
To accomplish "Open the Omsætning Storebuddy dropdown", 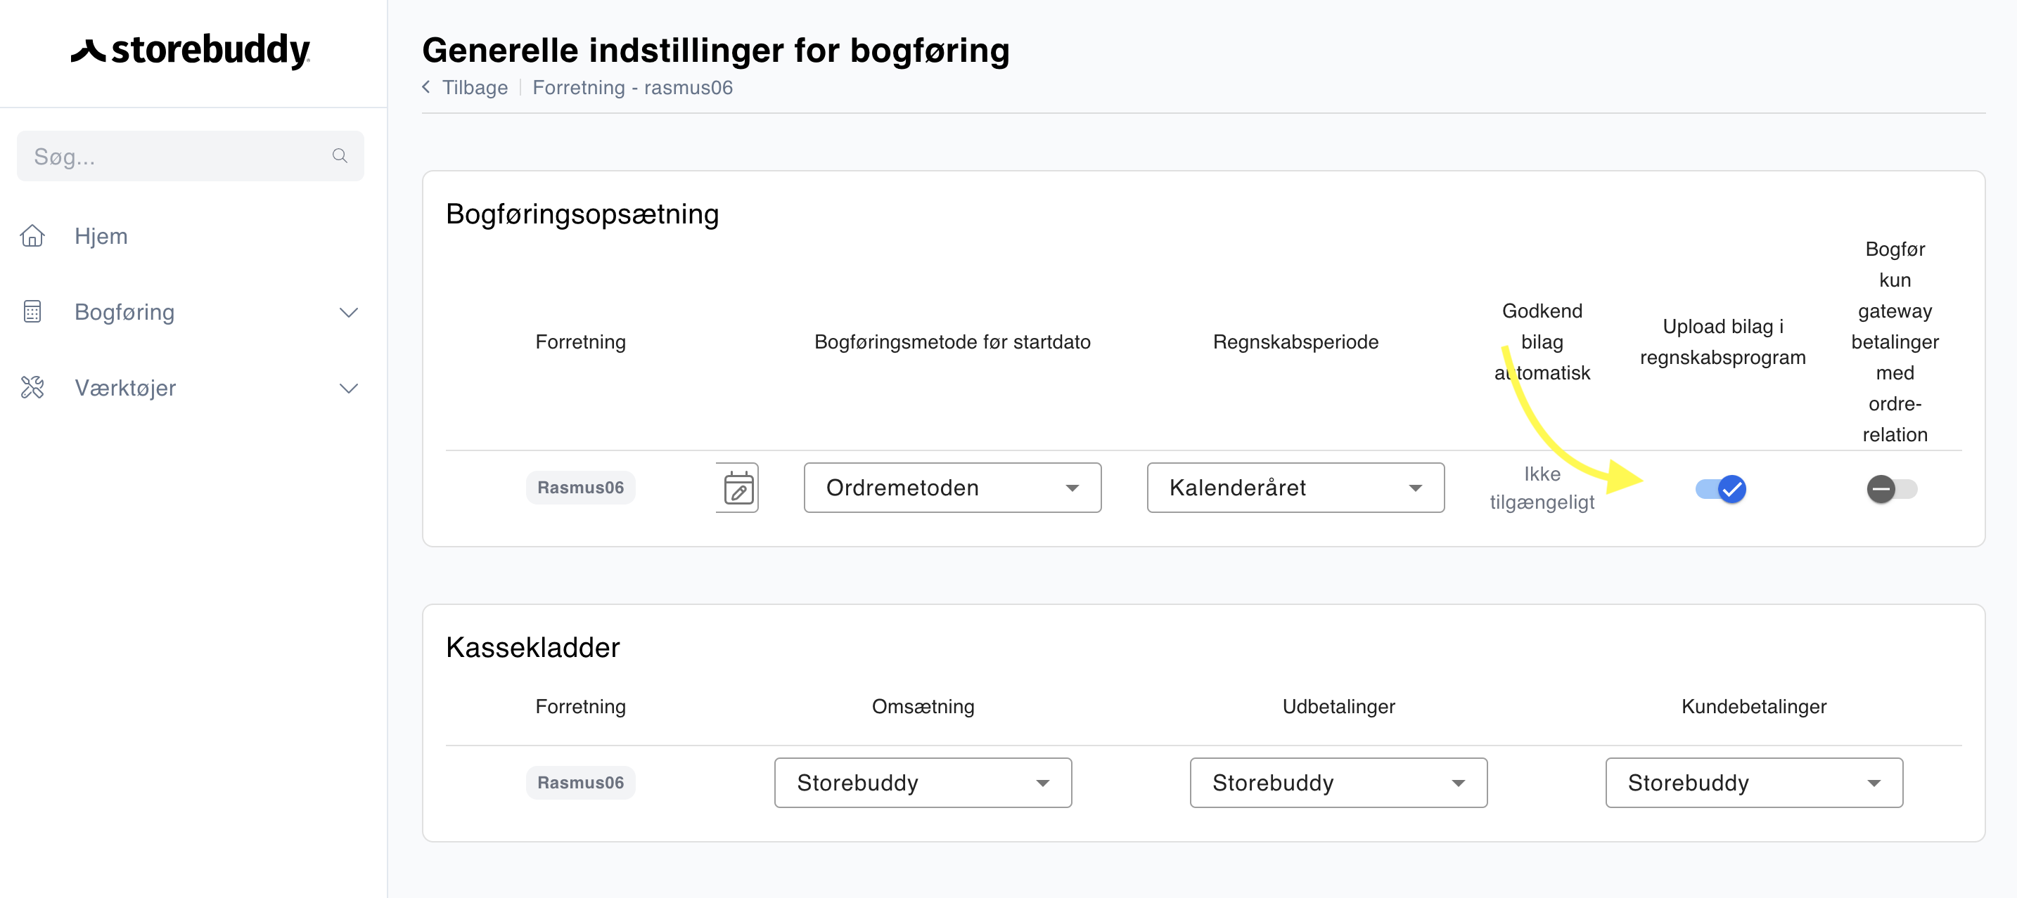I will point(923,783).
